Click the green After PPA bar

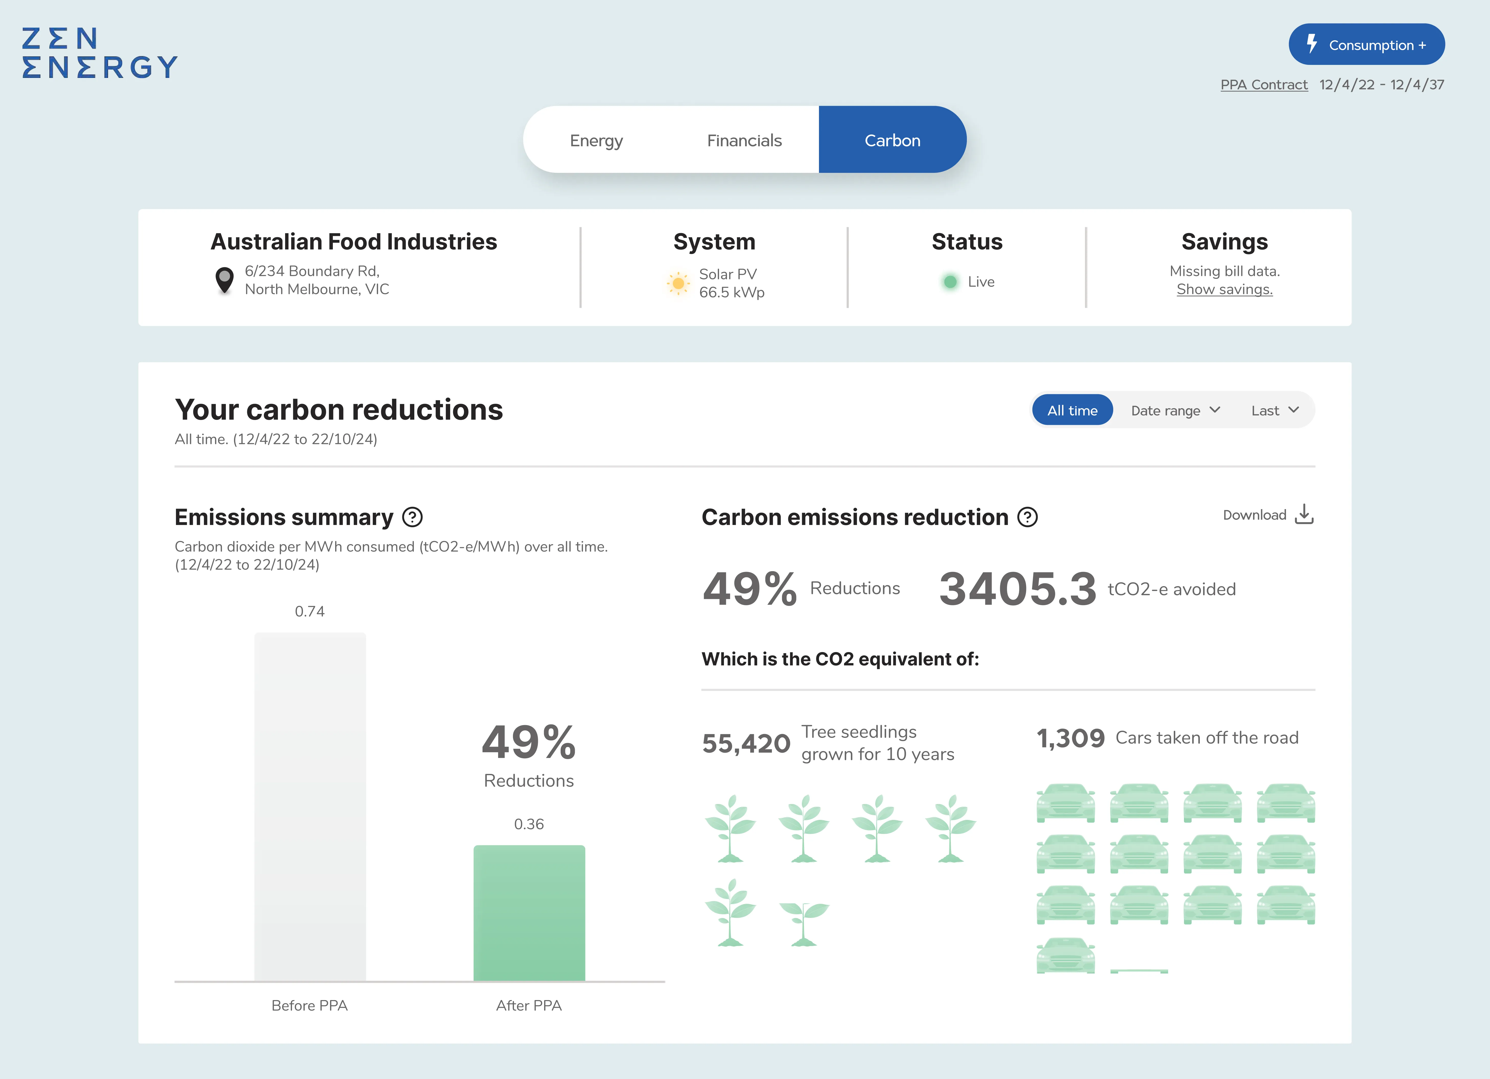[529, 913]
